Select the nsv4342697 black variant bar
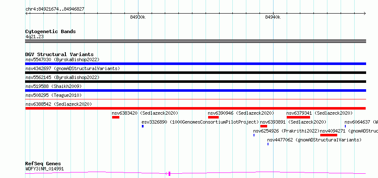Image resolution: width=378 pixels, height=178 pixels. pyautogui.click(x=195, y=73)
